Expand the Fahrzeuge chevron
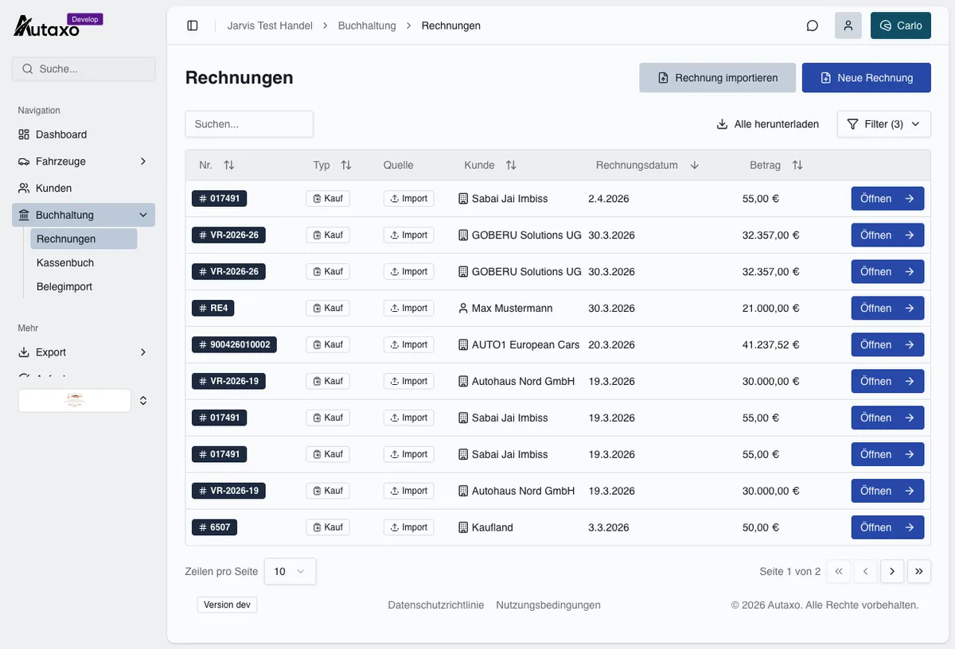The width and height of the screenshot is (955, 649). tap(143, 161)
